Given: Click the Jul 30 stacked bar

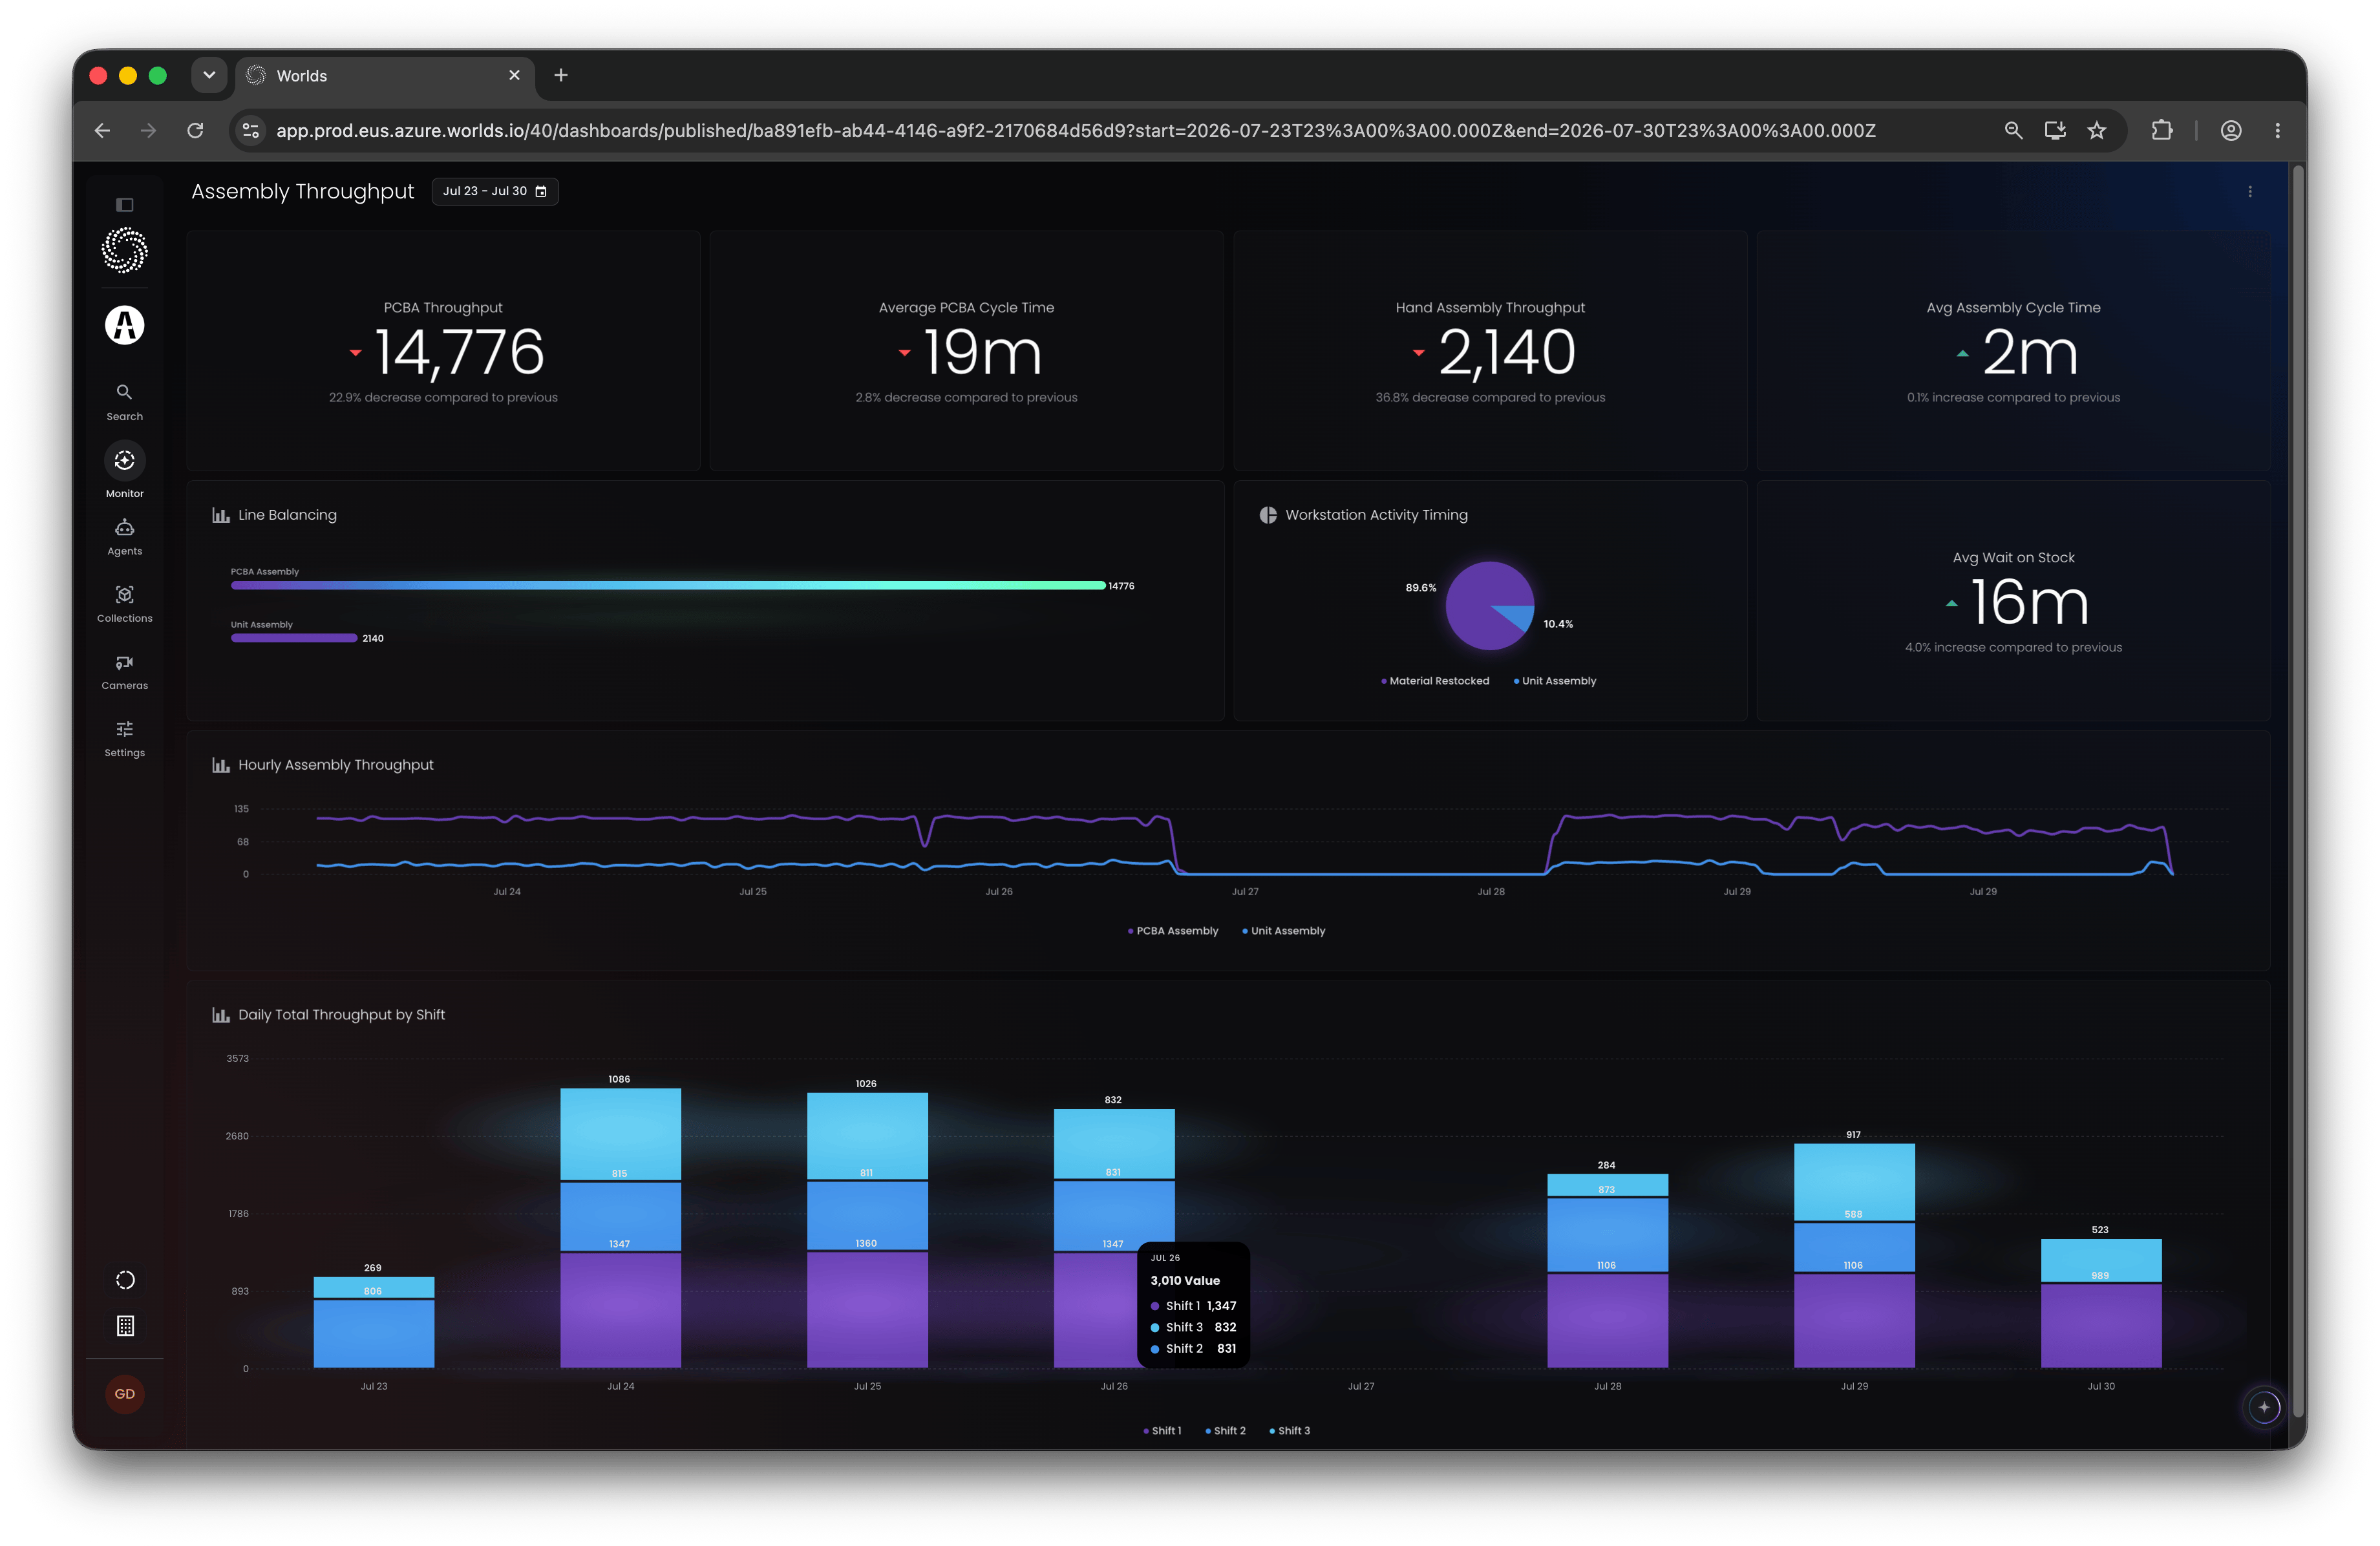Looking at the screenshot, I should tap(2101, 1304).
